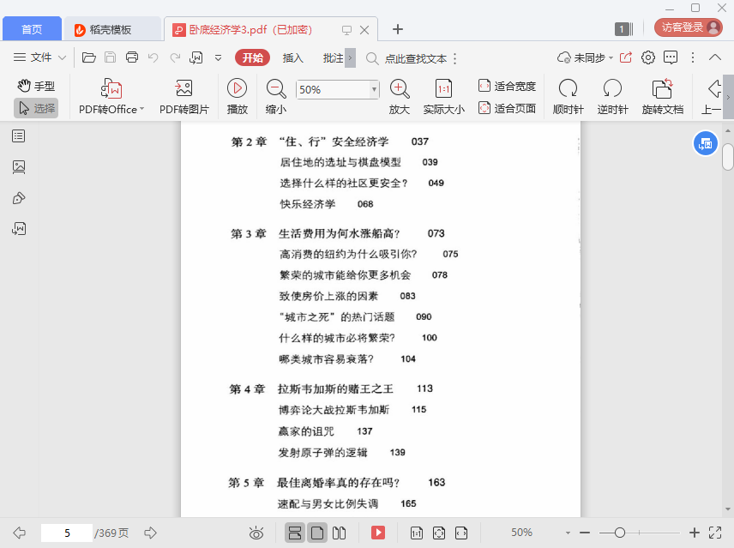Zoom out using 缩小 icon

[276, 97]
